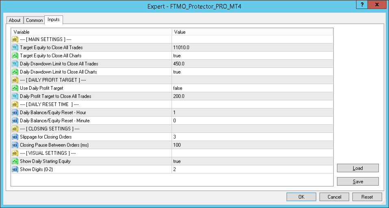
Task: Close the Expert dialog window
Action: pyautogui.click(x=377, y=5)
